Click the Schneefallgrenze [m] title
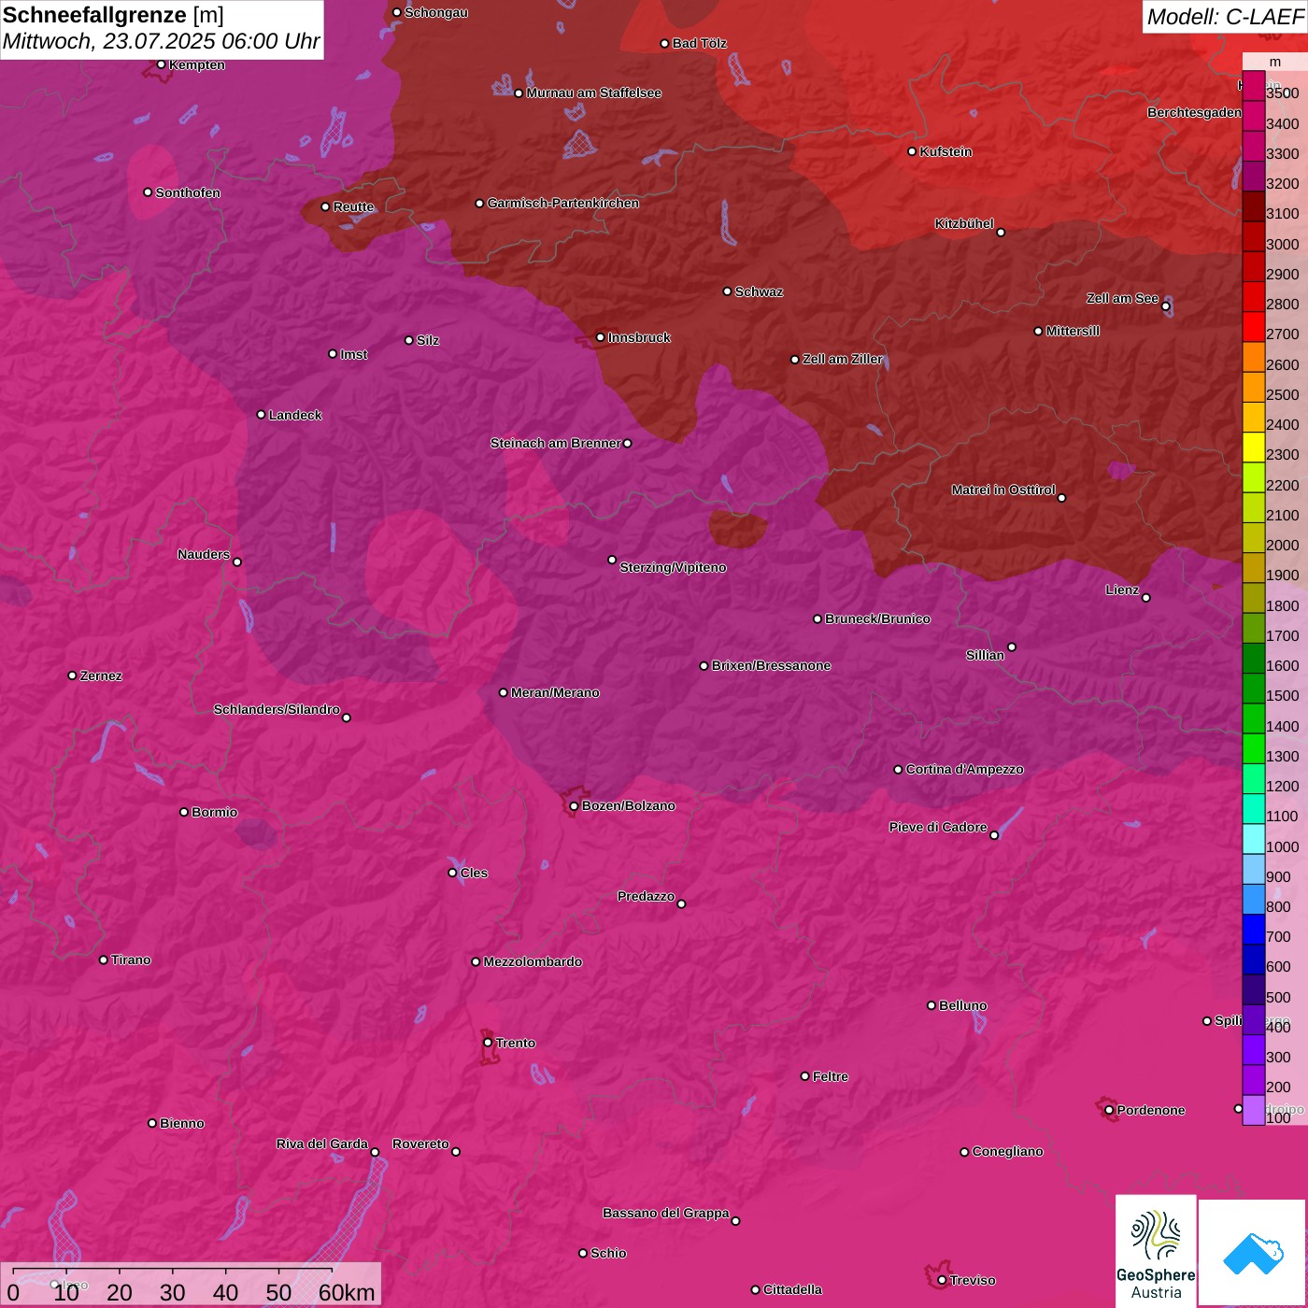This screenshot has width=1308, height=1308. (x=113, y=15)
